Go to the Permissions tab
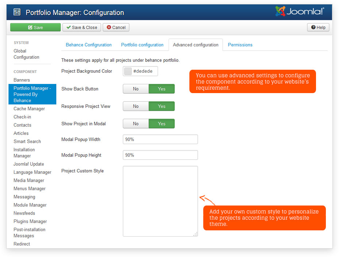Screen dimensions: 339x257 240,45
